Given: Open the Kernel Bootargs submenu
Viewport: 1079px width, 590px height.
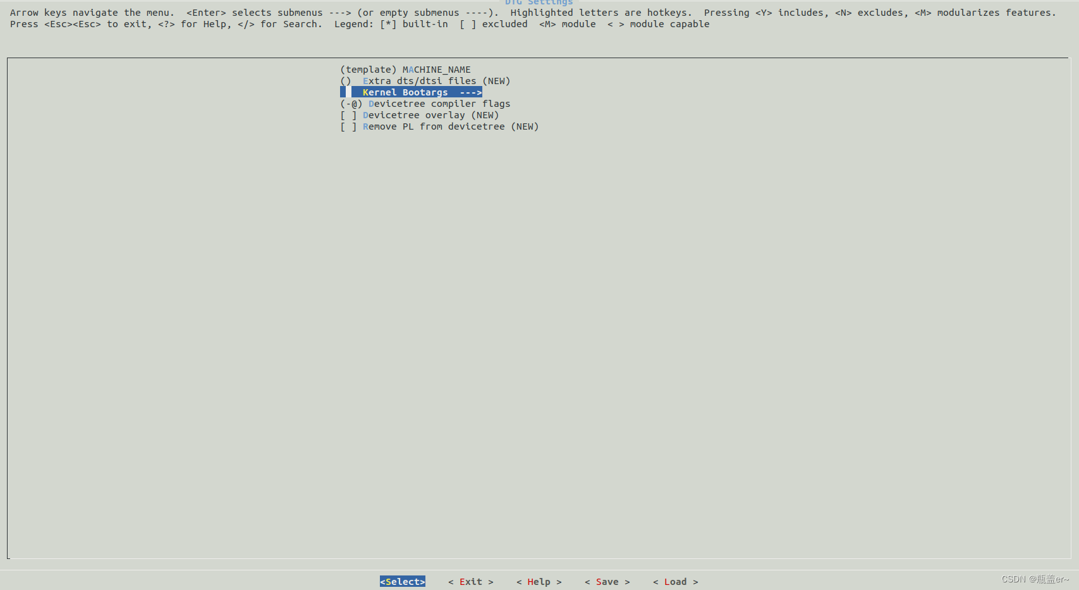Looking at the screenshot, I should click(411, 92).
